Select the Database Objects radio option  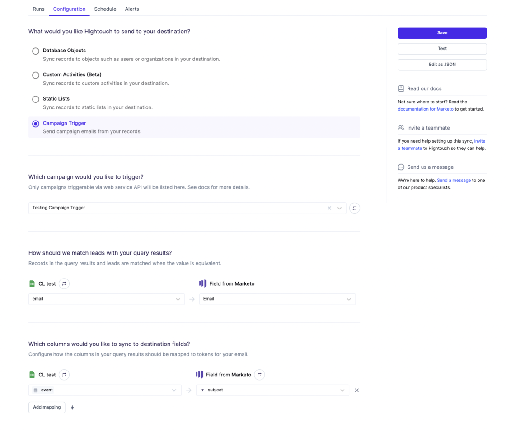point(36,51)
